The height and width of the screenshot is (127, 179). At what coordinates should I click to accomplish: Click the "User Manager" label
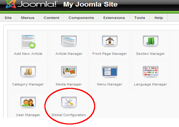[28, 115]
